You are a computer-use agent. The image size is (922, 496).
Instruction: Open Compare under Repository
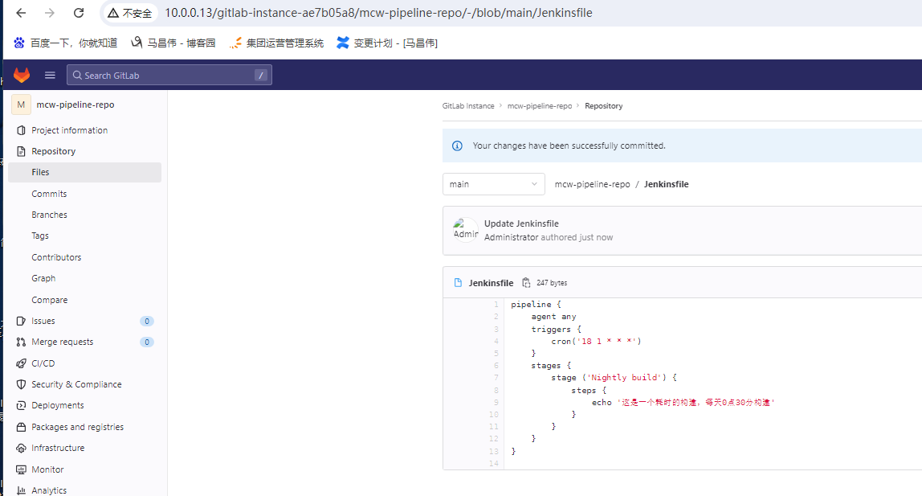click(50, 300)
